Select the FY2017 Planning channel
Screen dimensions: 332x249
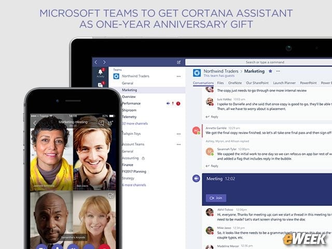point(134,172)
